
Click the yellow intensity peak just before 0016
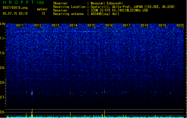(104, 114)
